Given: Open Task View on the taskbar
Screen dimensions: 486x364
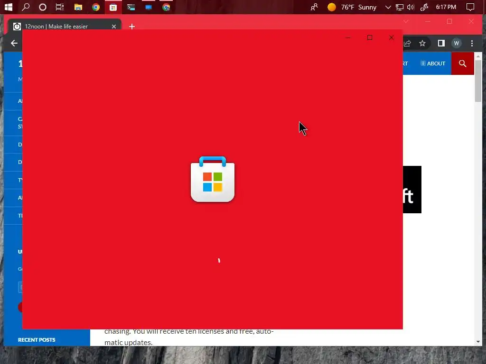Looking at the screenshot, I should (x=60, y=7).
